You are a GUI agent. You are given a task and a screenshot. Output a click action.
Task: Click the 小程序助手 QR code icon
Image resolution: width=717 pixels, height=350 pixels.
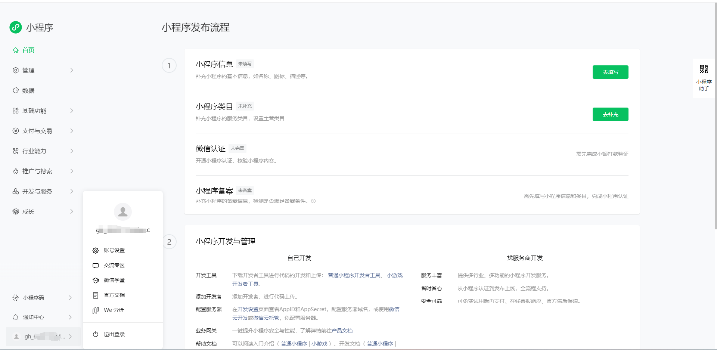point(704,69)
